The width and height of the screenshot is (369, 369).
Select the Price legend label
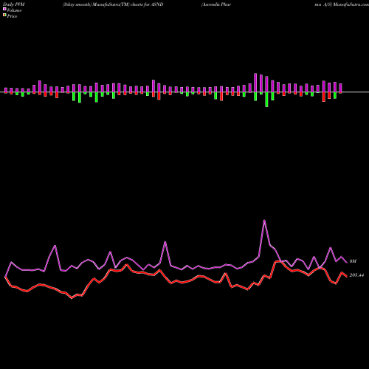(x=12, y=16)
